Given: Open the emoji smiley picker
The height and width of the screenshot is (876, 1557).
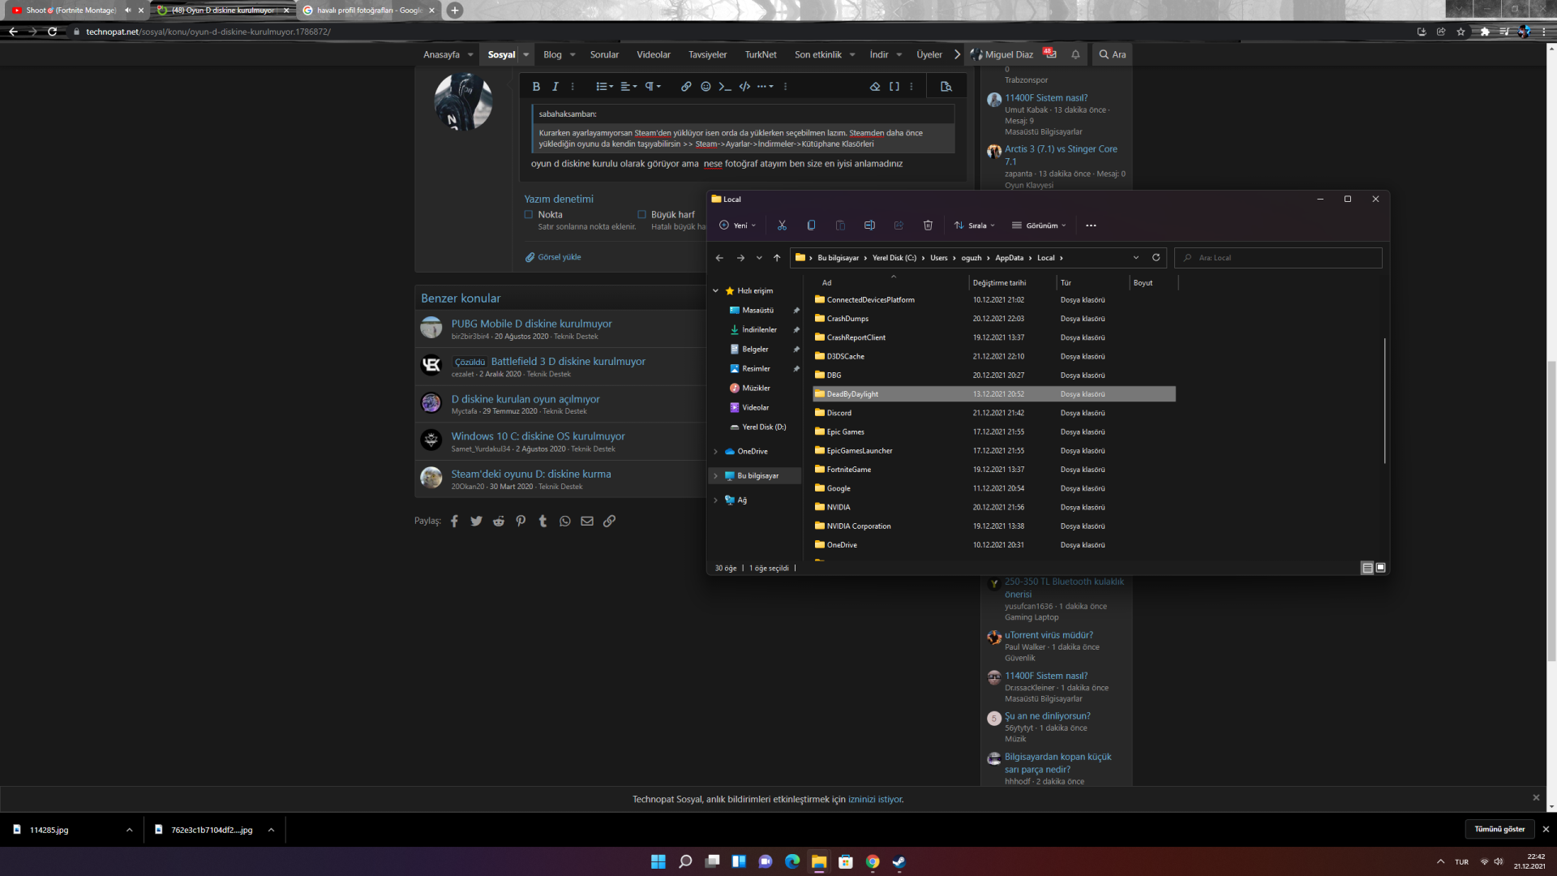Looking at the screenshot, I should pyautogui.click(x=706, y=86).
